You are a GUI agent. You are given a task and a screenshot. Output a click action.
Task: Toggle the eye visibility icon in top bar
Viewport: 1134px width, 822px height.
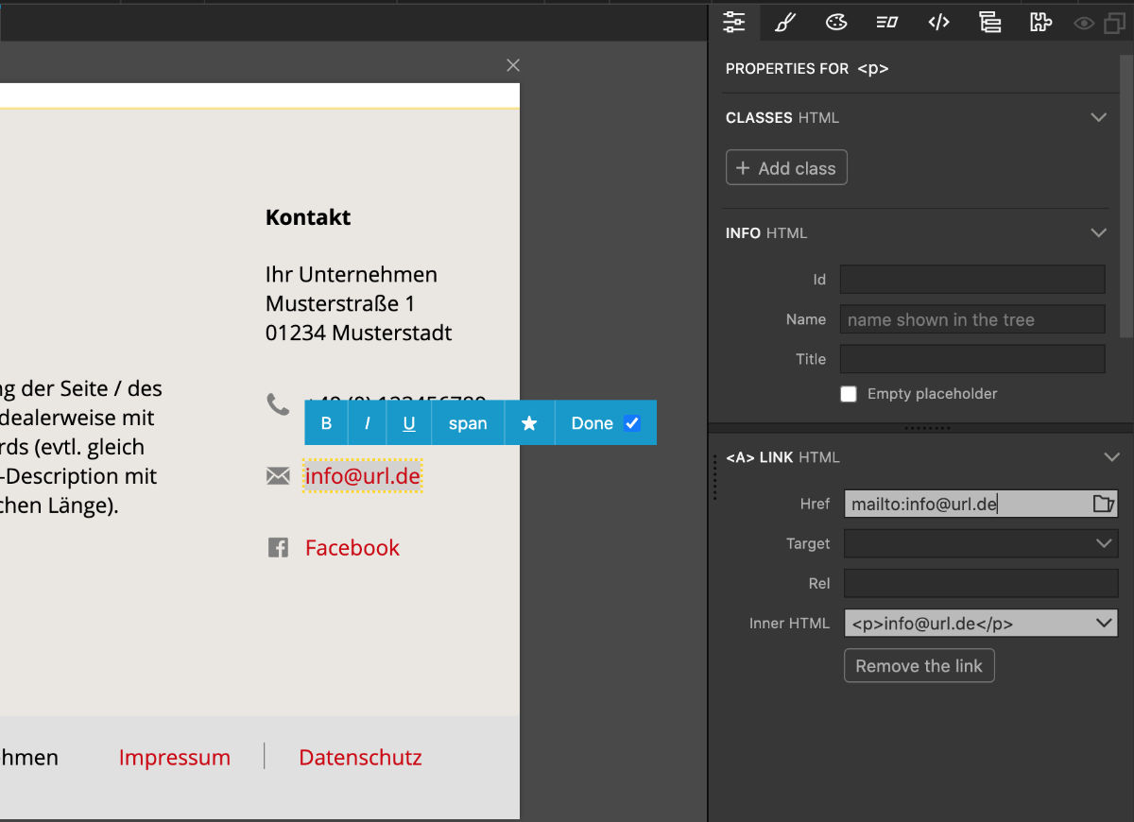pos(1084,23)
